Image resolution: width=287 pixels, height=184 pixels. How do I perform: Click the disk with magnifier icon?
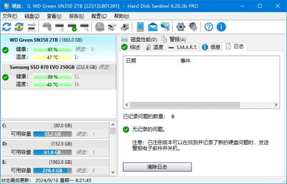coord(84,26)
